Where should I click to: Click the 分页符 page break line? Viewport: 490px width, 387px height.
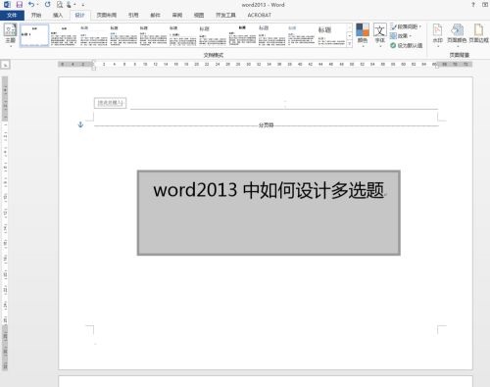point(266,125)
